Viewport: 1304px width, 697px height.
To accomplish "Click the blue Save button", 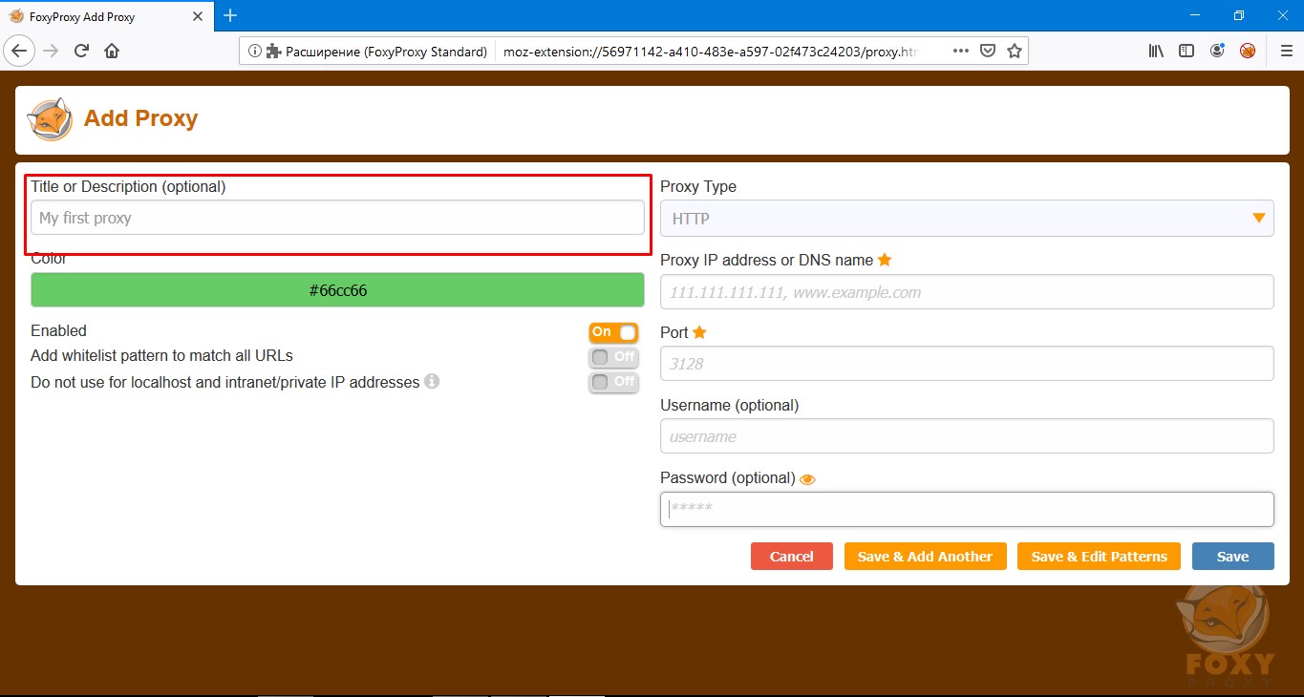I will pyautogui.click(x=1232, y=557).
